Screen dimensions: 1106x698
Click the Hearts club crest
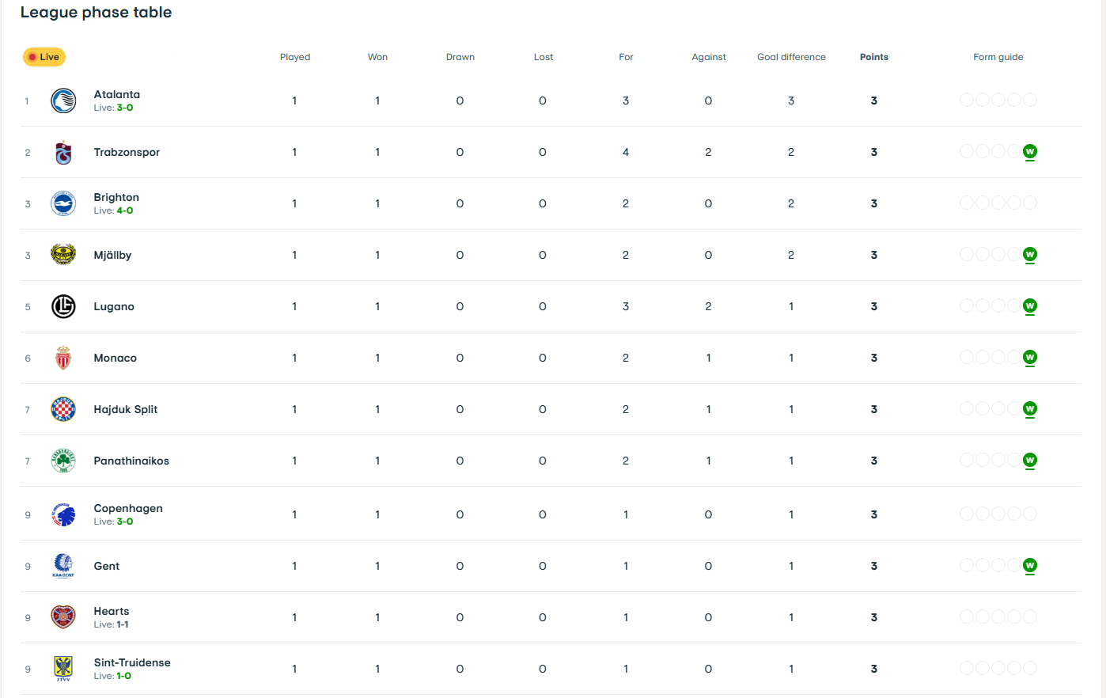[63, 617]
